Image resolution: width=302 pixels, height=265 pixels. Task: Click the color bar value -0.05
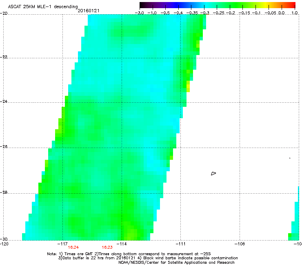270,13
